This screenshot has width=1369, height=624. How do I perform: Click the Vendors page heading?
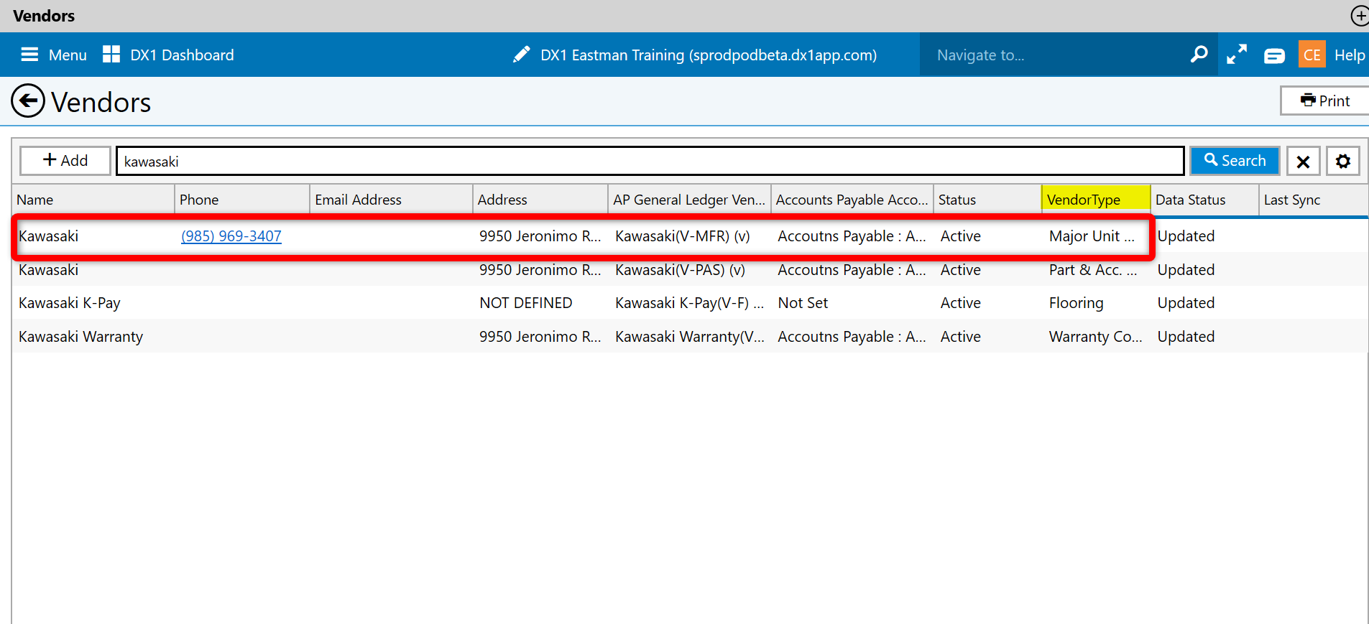coord(101,103)
